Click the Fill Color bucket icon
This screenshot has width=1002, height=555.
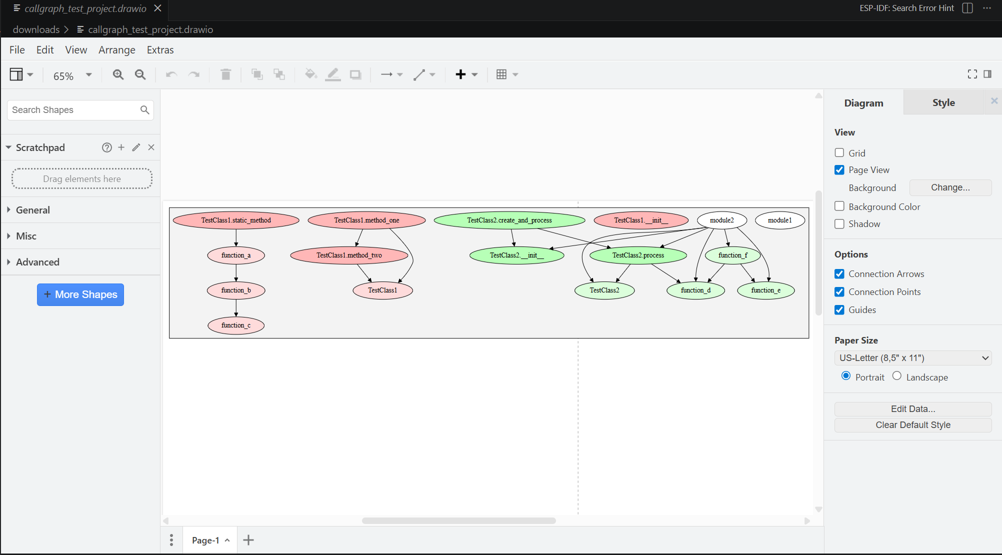point(310,74)
